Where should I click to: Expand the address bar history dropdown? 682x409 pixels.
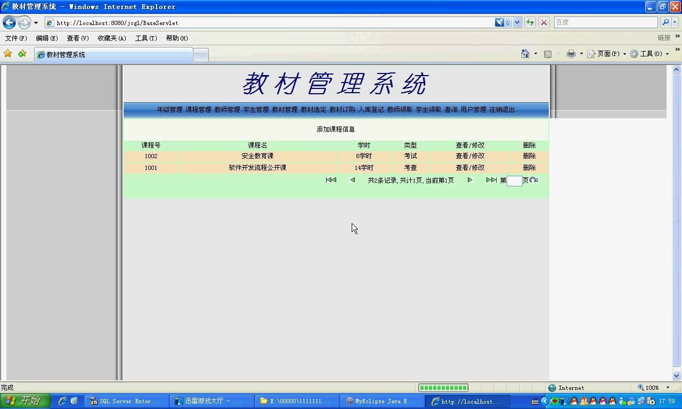coord(517,22)
